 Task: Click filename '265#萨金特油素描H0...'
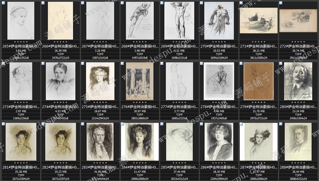(x=21, y=46)
